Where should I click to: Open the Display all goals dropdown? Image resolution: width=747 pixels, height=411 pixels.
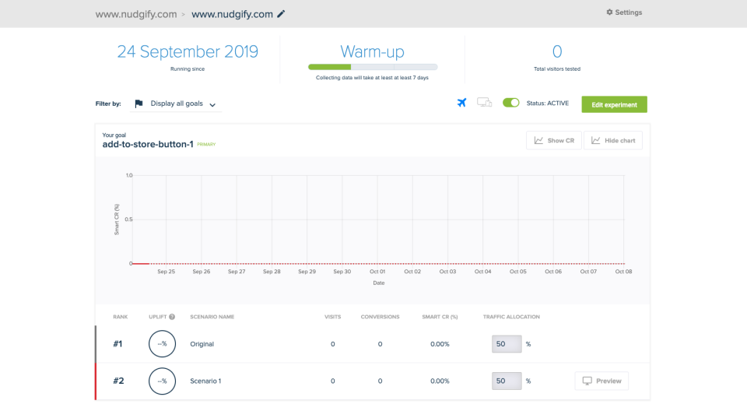[176, 104]
